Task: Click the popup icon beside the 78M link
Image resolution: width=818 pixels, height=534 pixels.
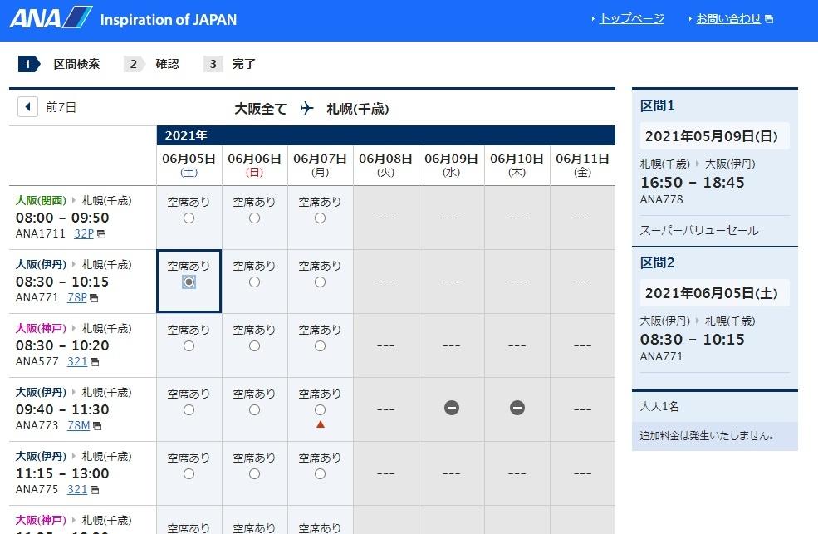Action: click(100, 426)
